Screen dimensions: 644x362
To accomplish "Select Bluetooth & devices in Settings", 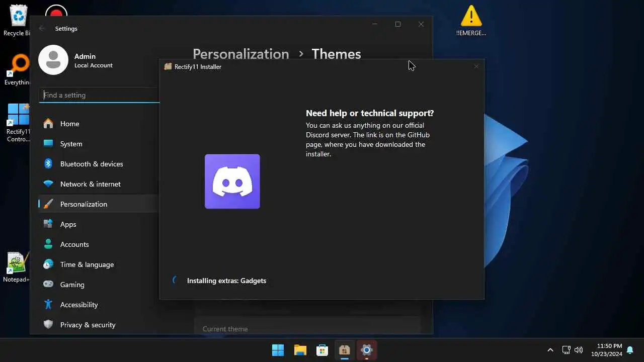I will pos(99,164).
